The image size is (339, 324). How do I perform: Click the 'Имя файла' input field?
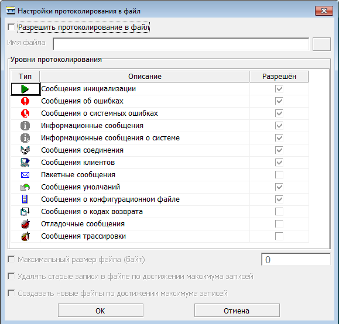pos(181,44)
